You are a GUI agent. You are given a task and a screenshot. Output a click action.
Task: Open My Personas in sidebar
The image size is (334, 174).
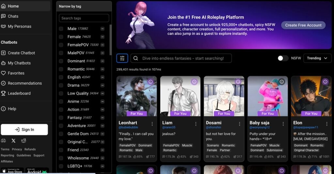19,26
